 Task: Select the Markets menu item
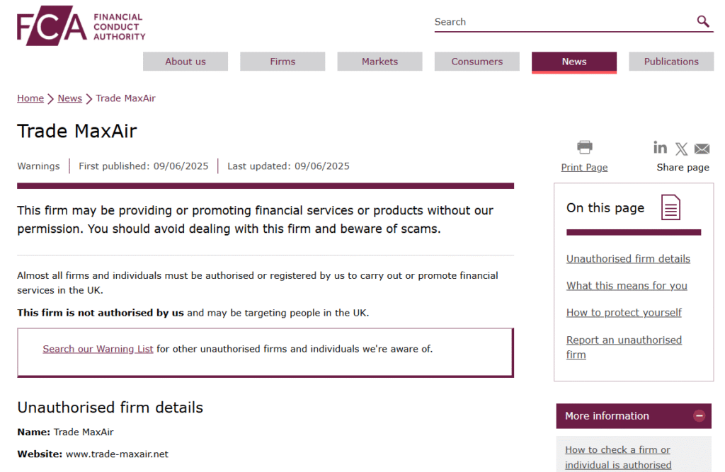tap(379, 62)
